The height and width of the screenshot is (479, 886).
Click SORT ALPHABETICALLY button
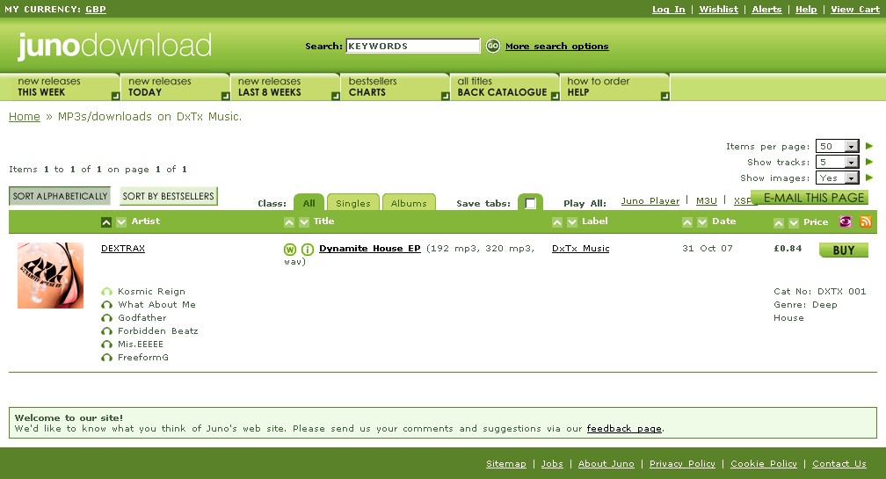[x=60, y=196]
